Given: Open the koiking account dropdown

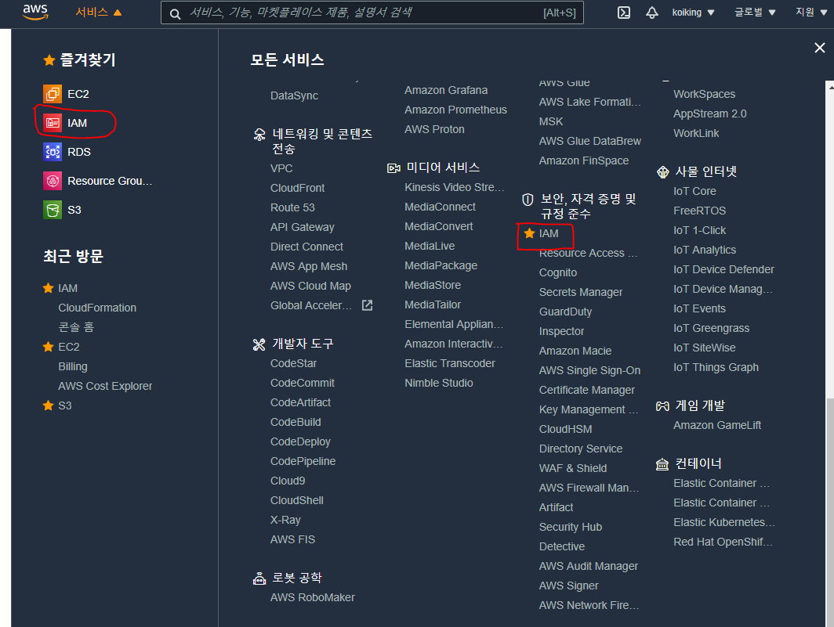Looking at the screenshot, I should [693, 13].
